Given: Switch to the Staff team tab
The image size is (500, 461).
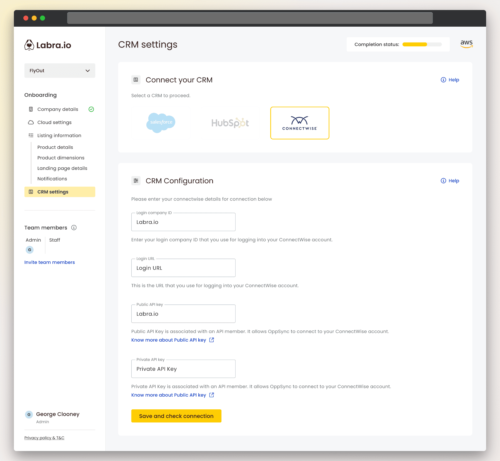Looking at the screenshot, I should coord(54,240).
